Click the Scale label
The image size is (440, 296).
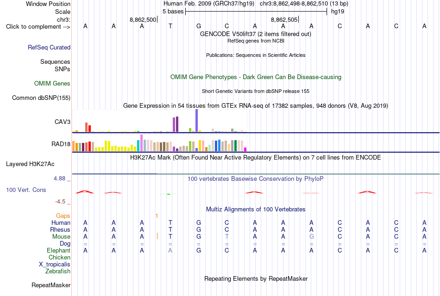63,12
